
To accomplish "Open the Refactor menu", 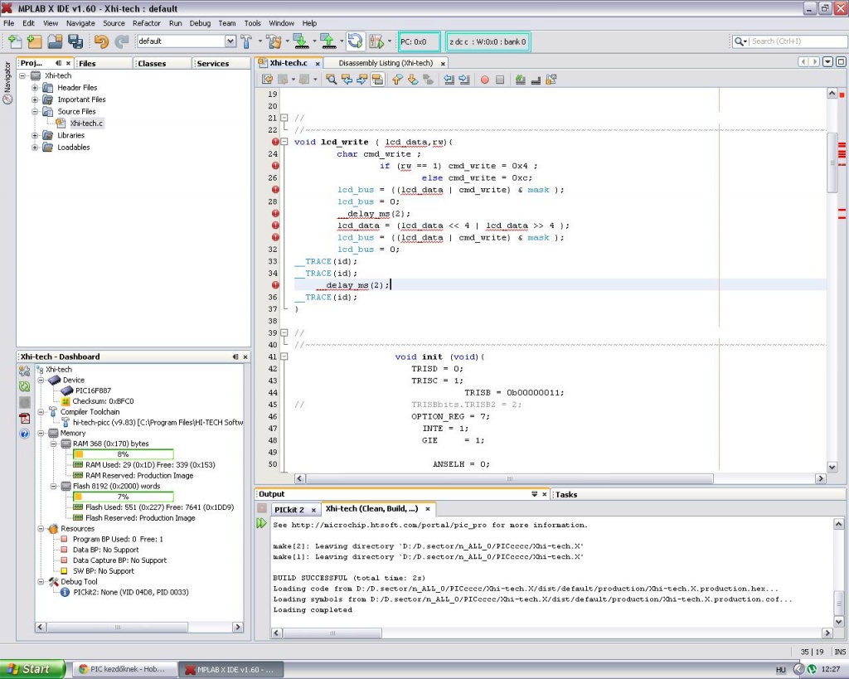I will coord(147,23).
